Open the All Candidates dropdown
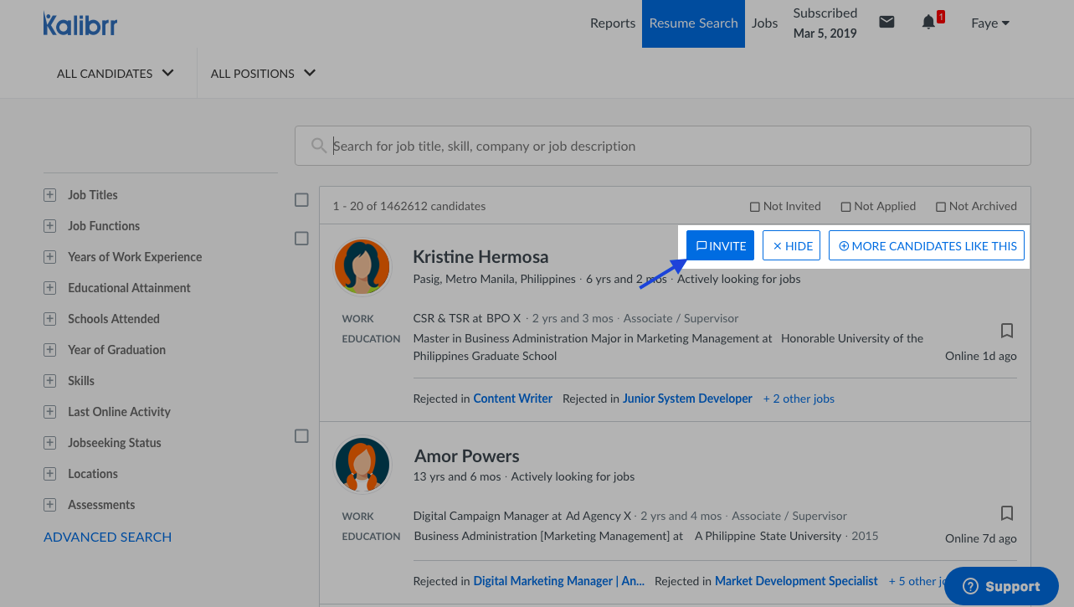The width and height of the screenshot is (1074, 607). (x=116, y=74)
